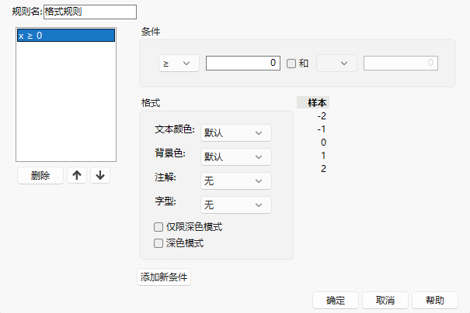The image size is (470, 313).
Task: Enable the 仅限深色模式 checkbox
Action: coord(158,227)
